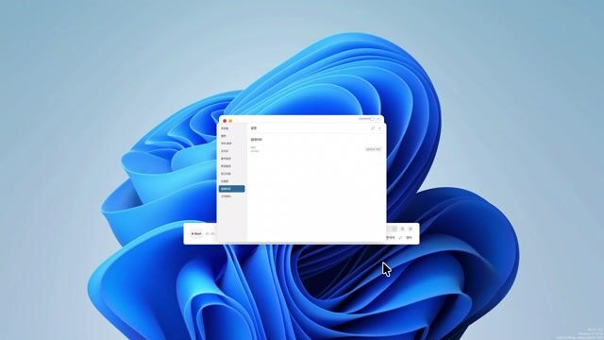Click the highlighted blue sidebar item
This screenshot has width=604, height=340.
pyautogui.click(x=231, y=189)
